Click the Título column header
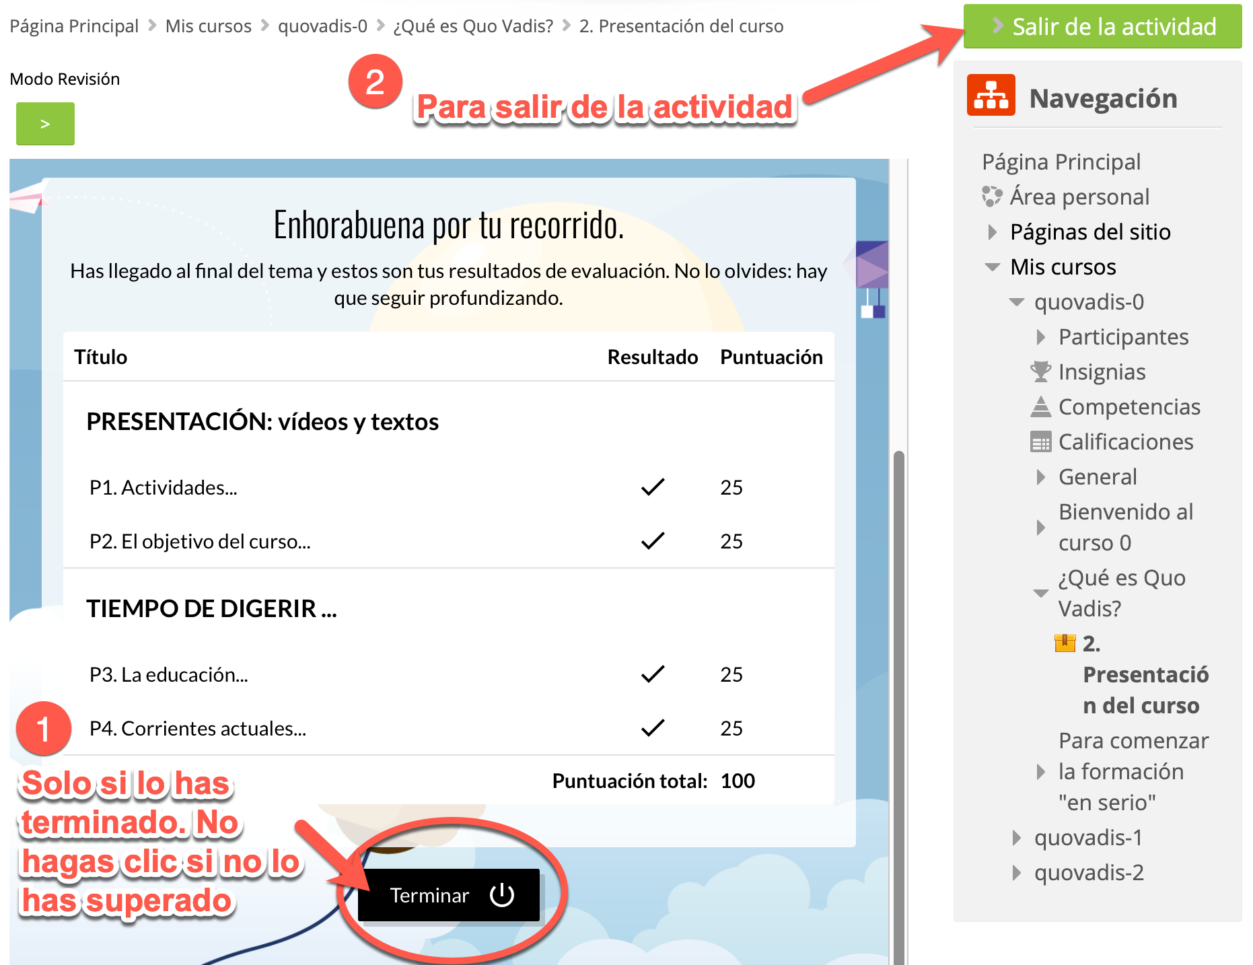 click(x=101, y=357)
